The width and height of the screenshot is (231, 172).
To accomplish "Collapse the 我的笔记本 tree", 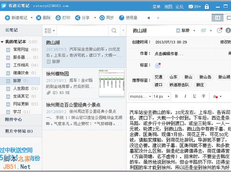I will (x=2, y=42).
